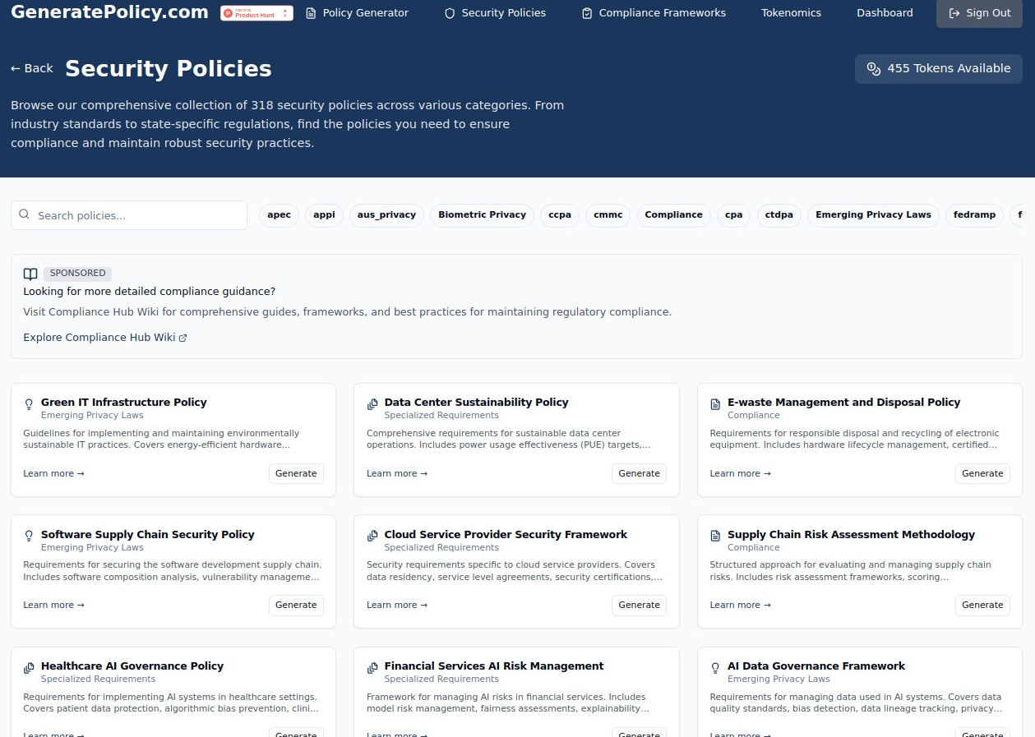1035x737 pixels.
Task: Learn more about Cloud Service Provider Security Framework
Action: [396, 606]
